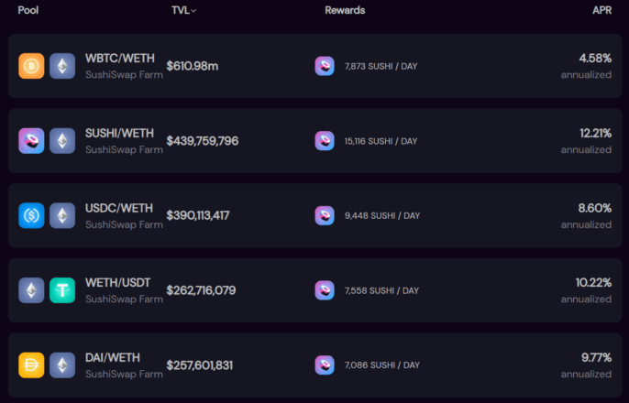The image size is (629, 403).
Task: Click the WETH Ethereum icon in WBTC/WETH row
Action: [62, 66]
